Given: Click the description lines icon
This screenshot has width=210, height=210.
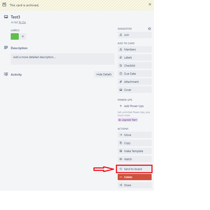Looking at the screenshot, I should 6,47.
